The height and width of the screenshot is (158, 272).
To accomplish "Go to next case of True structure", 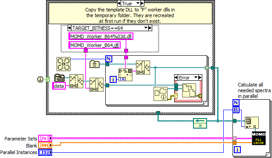I will (142, 3).
